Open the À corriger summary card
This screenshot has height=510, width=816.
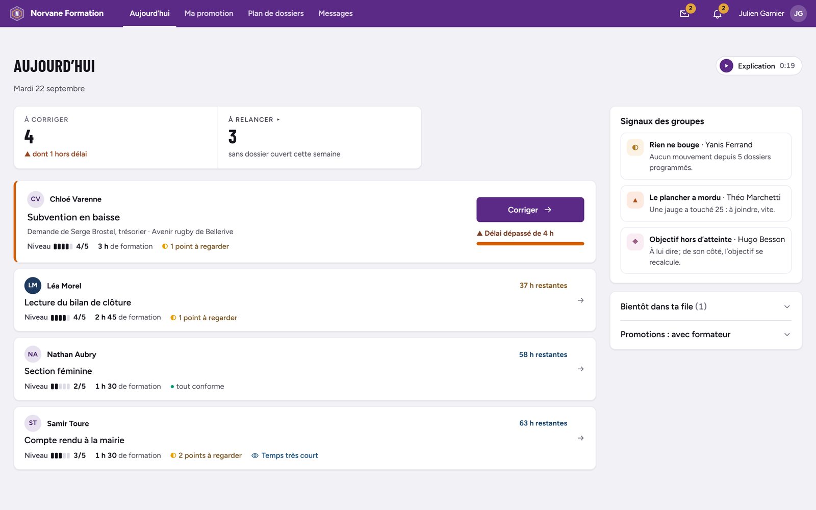116,138
